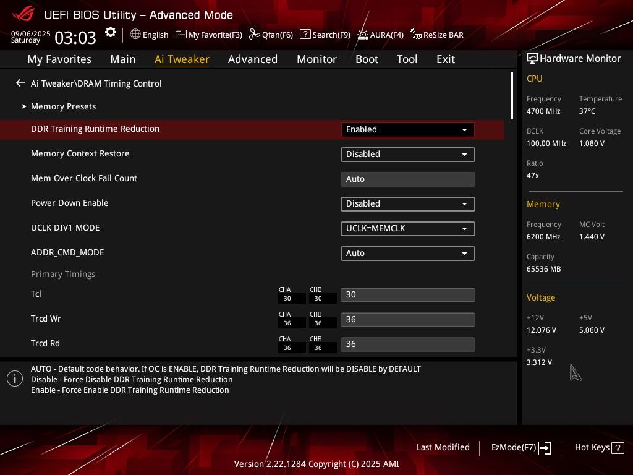
Task: Click the 3.312 V voltage value
Action: (539, 362)
